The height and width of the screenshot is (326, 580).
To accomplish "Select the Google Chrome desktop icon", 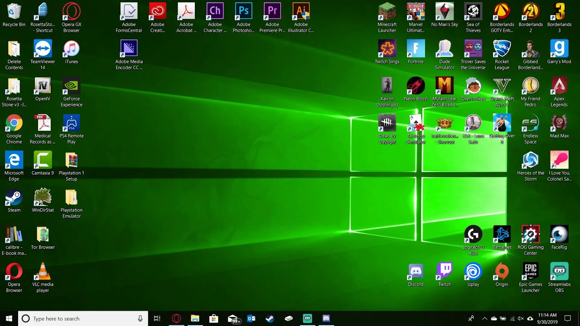I will 14,129.
